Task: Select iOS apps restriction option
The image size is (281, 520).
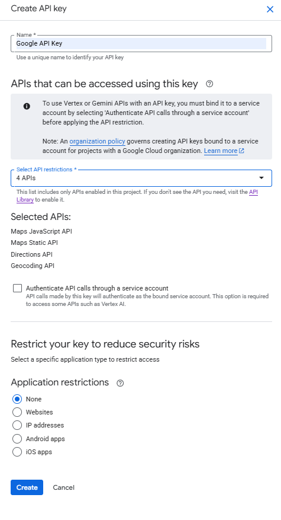Action: pos(17,452)
